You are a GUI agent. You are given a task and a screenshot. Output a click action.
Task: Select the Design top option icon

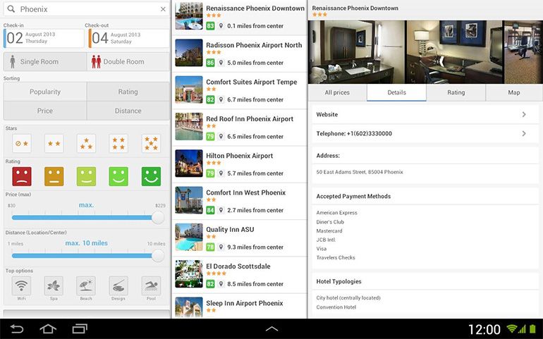point(118,285)
